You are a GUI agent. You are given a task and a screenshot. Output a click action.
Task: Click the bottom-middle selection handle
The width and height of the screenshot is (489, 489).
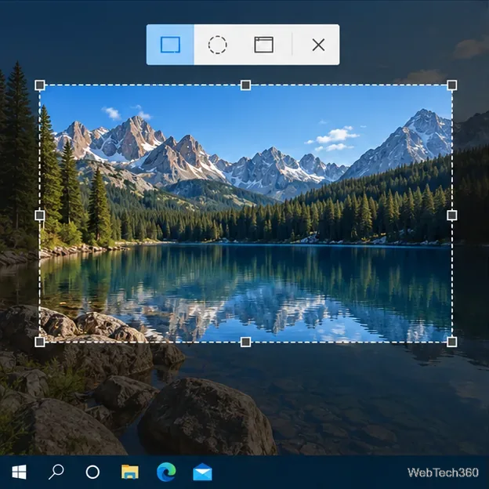point(246,342)
